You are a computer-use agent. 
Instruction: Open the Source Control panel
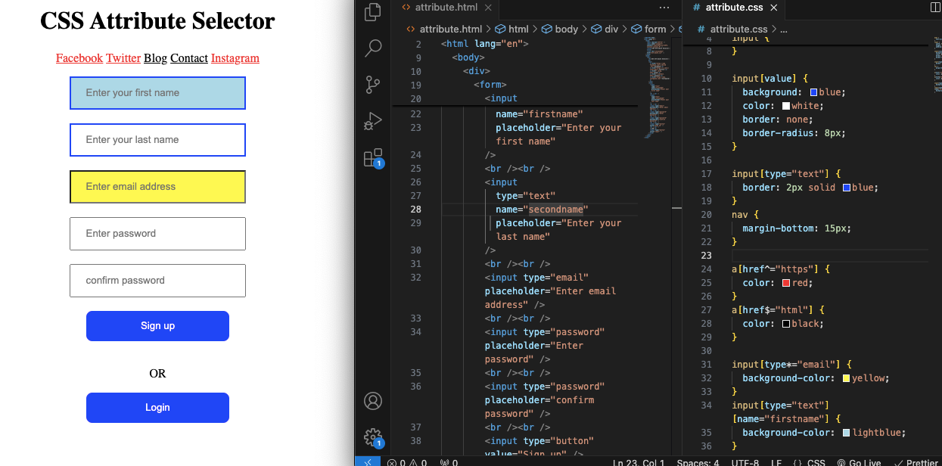pyautogui.click(x=372, y=84)
